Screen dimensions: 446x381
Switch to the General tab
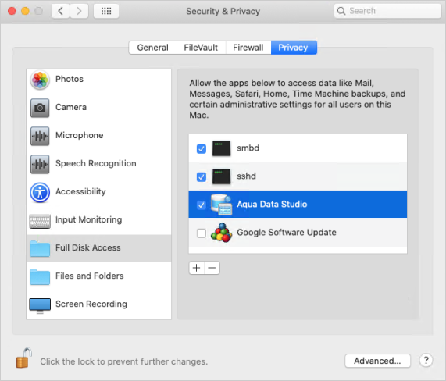pyautogui.click(x=153, y=48)
